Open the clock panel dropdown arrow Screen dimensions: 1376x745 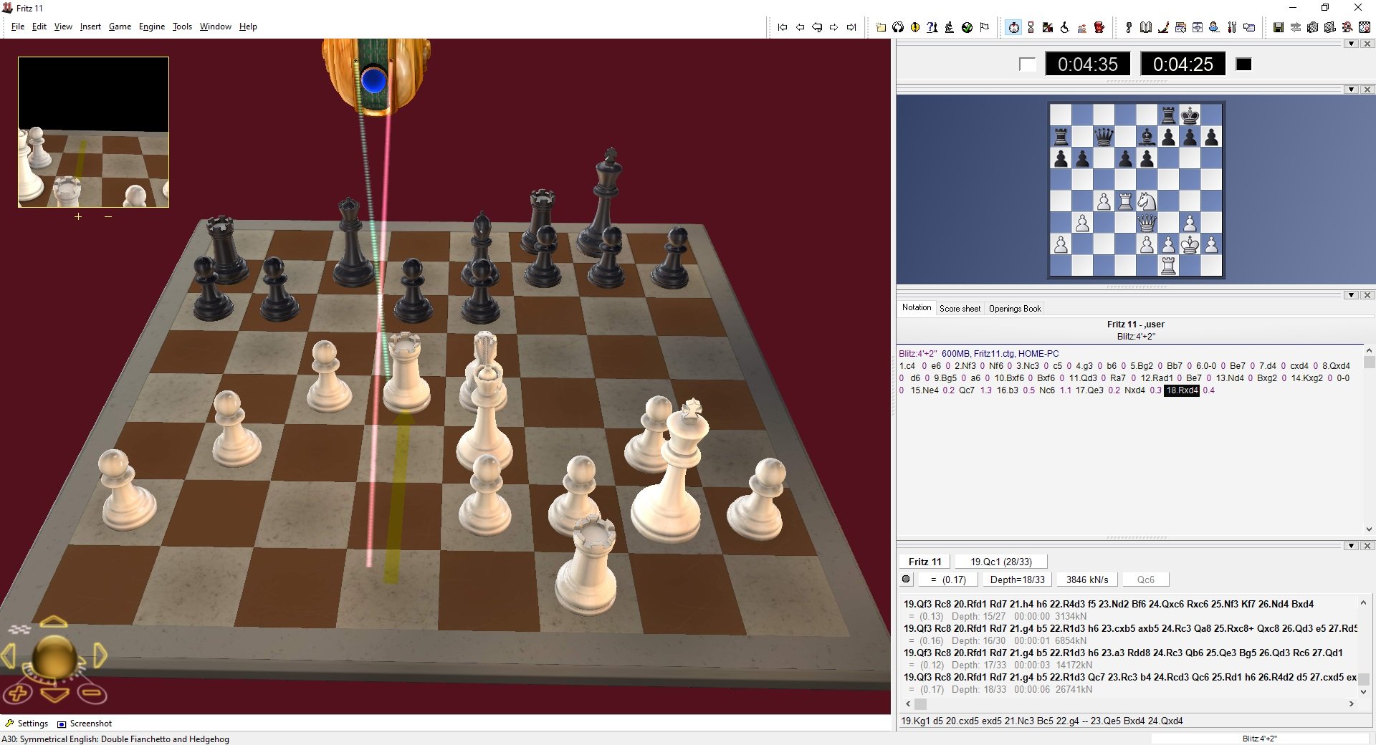coord(1352,44)
